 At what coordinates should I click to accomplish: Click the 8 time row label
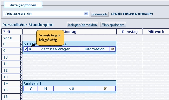[11, 44]
